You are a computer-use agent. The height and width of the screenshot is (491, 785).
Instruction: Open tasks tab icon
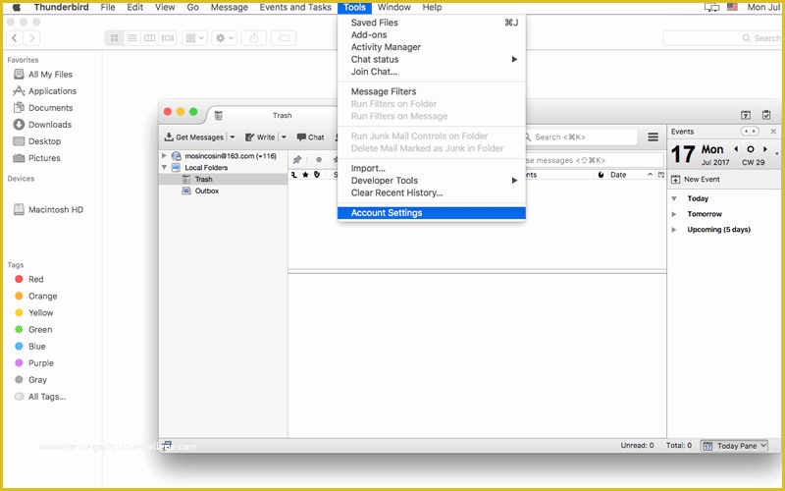pos(766,115)
